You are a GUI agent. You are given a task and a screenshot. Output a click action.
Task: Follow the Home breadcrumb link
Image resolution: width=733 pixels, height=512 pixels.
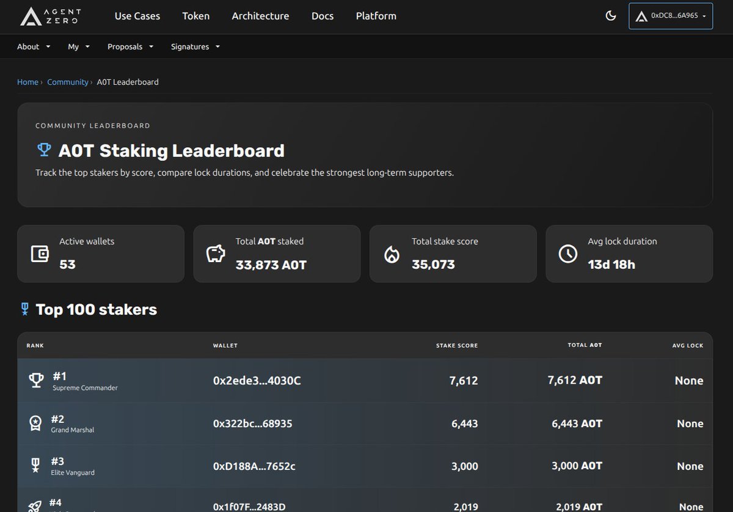coord(27,82)
